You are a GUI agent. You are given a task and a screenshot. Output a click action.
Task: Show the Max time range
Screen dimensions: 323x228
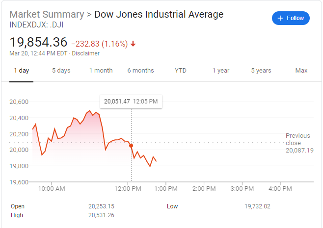tap(301, 71)
